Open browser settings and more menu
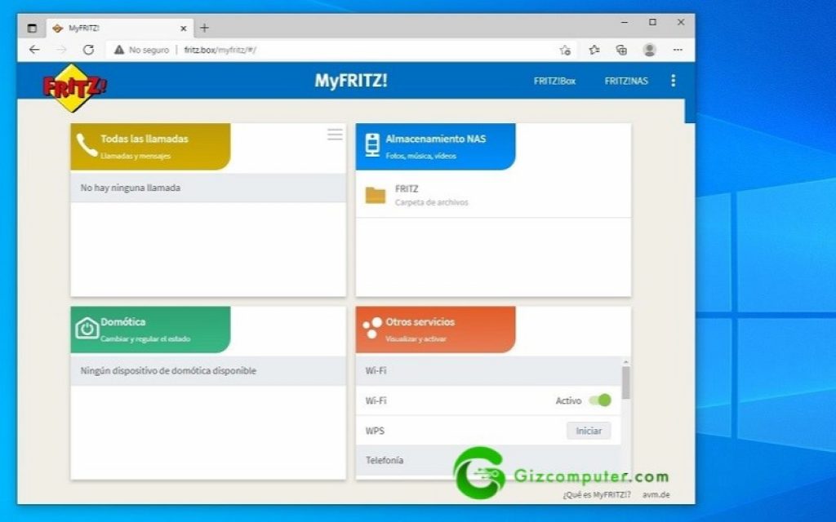The width and height of the screenshot is (836, 522). pyautogui.click(x=678, y=50)
